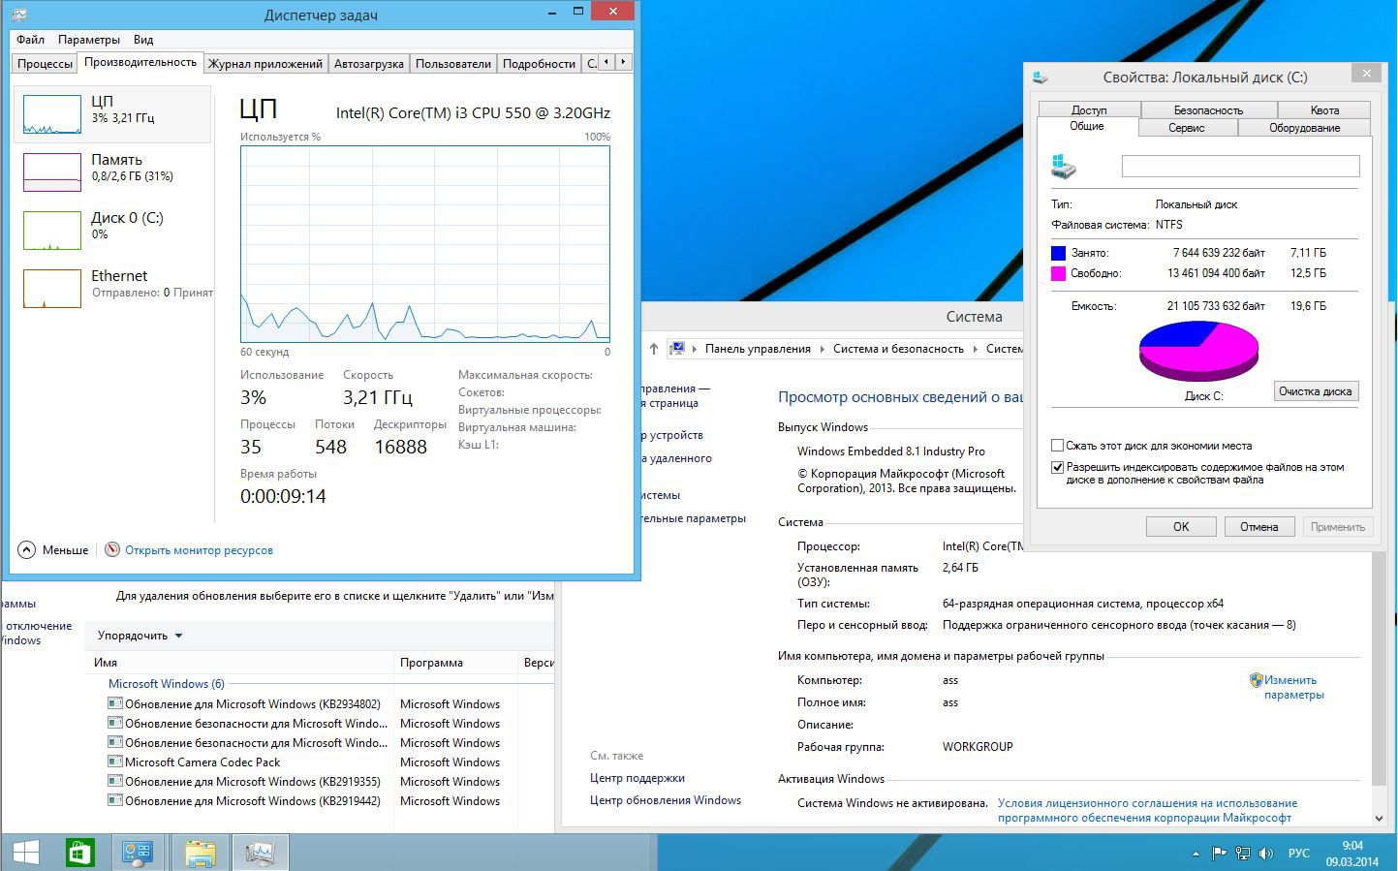Expand the chevron after Система и безопасность breadcrumb
The height and width of the screenshot is (871, 1398).
tap(975, 349)
